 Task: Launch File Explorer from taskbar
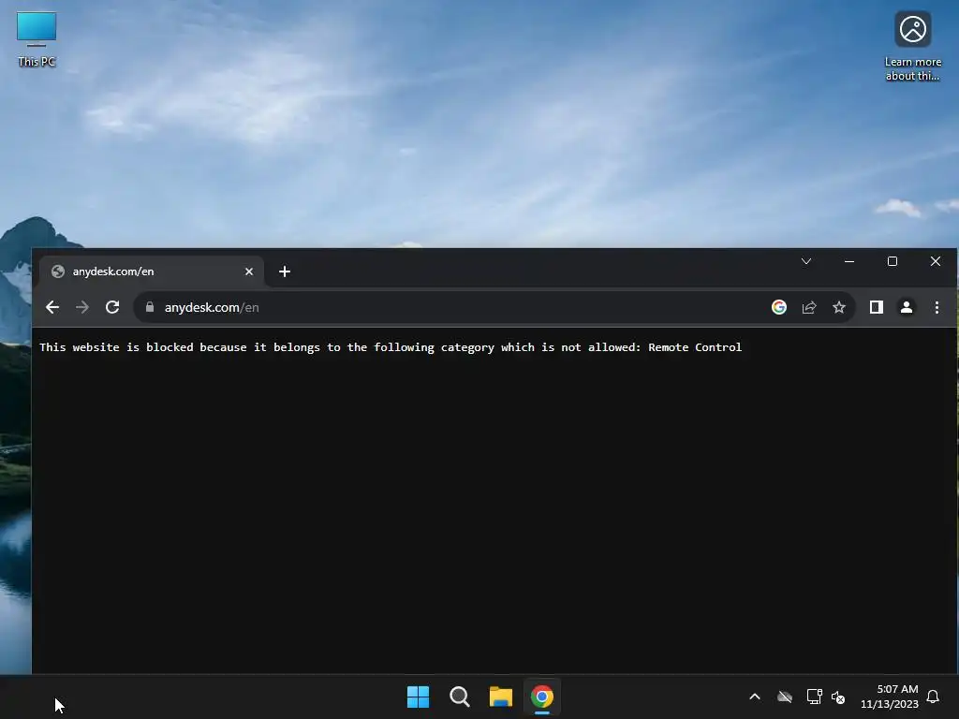pos(500,697)
